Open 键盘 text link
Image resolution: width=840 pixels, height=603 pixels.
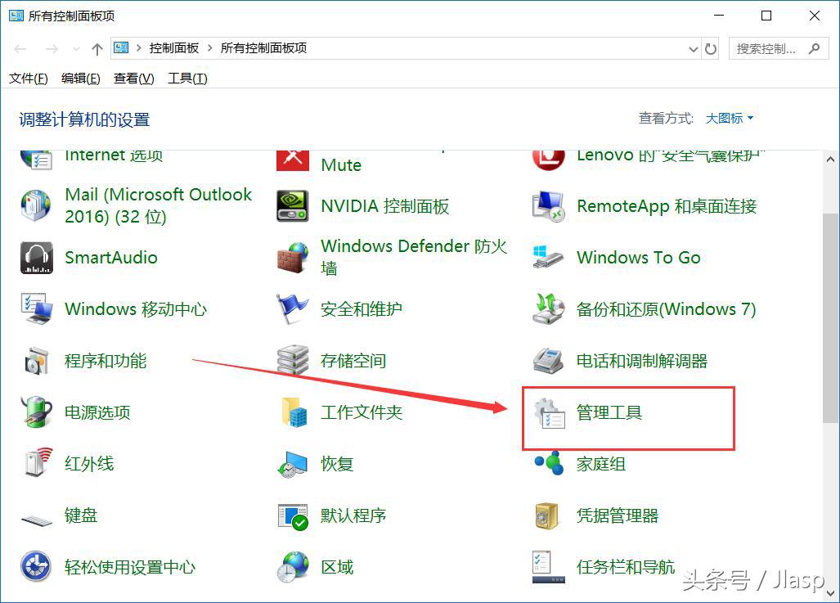81,515
